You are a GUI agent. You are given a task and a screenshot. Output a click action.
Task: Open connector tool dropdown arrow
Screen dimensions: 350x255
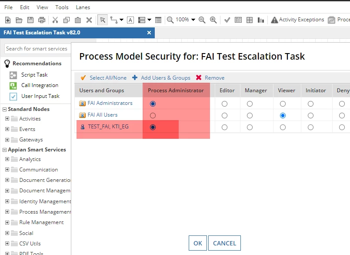[x=121, y=20]
